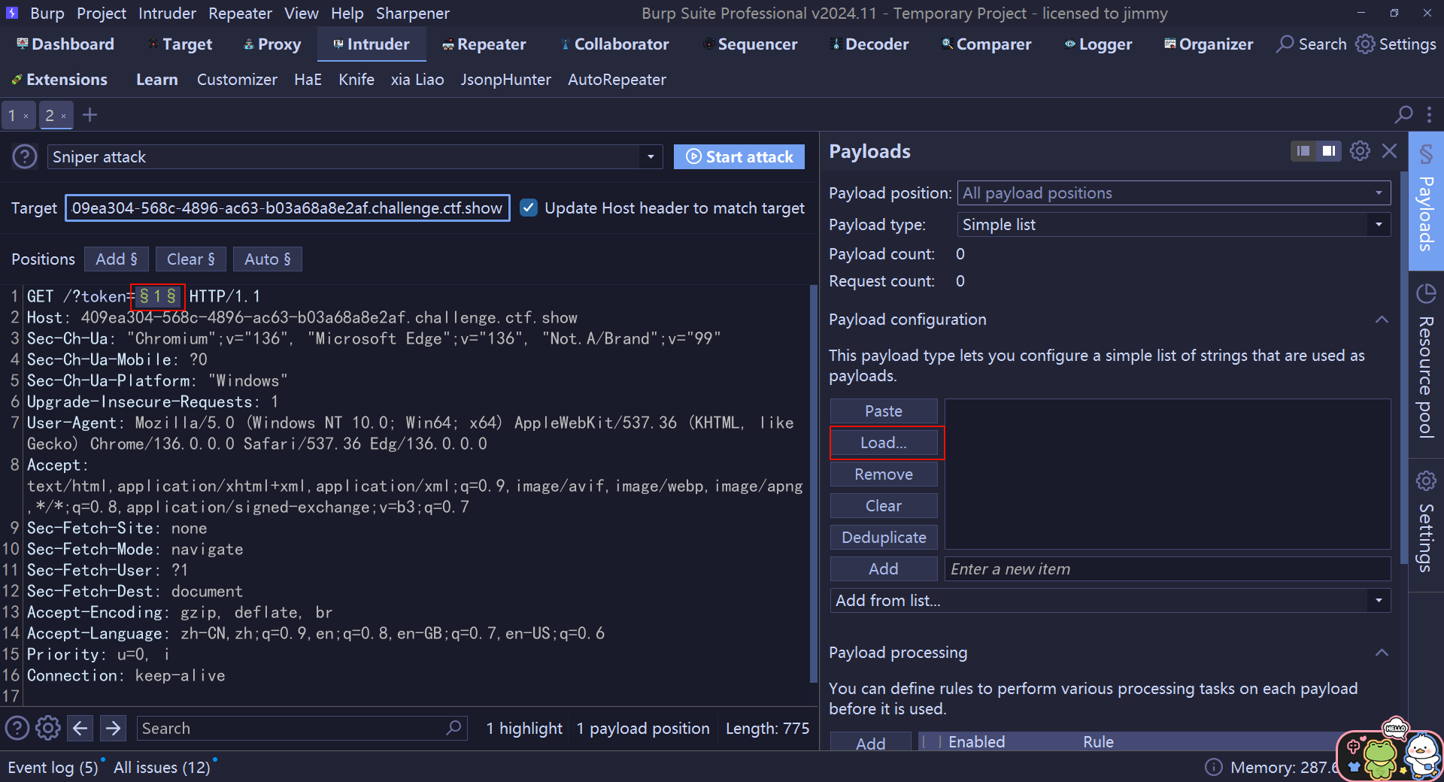1444x782 pixels.
Task: Open All issues (12) in status bar
Action: pos(162,767)
